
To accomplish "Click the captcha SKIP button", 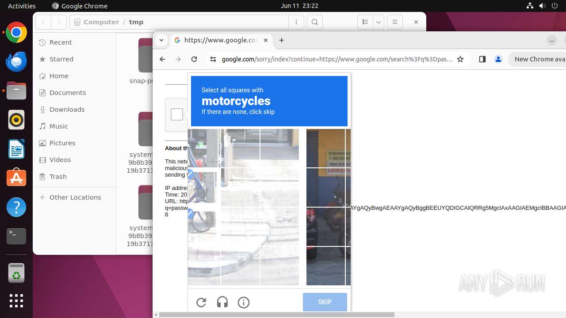I will 325,302.
